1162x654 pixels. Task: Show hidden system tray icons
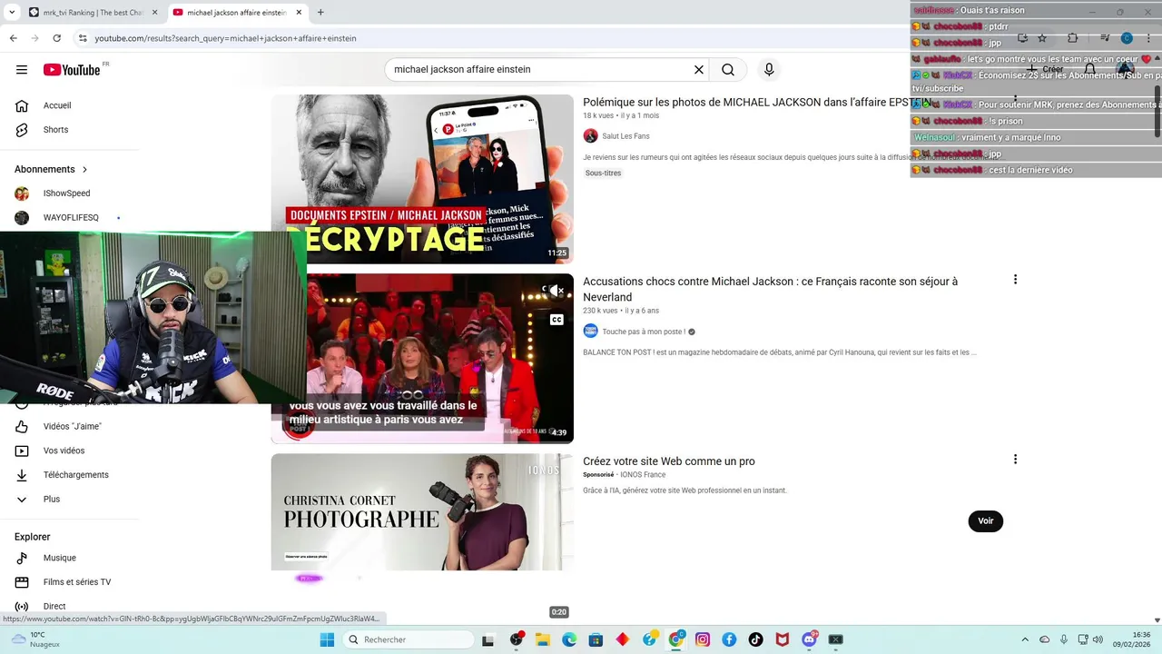click(x=1025, y=639)
